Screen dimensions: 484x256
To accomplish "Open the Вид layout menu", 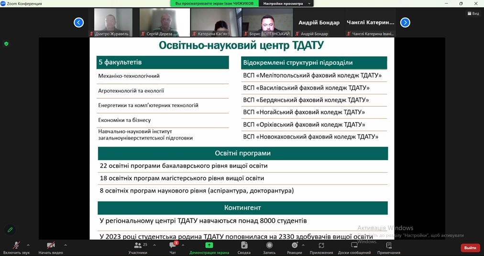I will click(473, 13).
